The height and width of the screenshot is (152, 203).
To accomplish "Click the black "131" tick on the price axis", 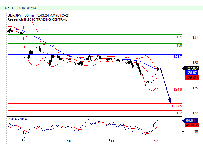I will [195, 38].
